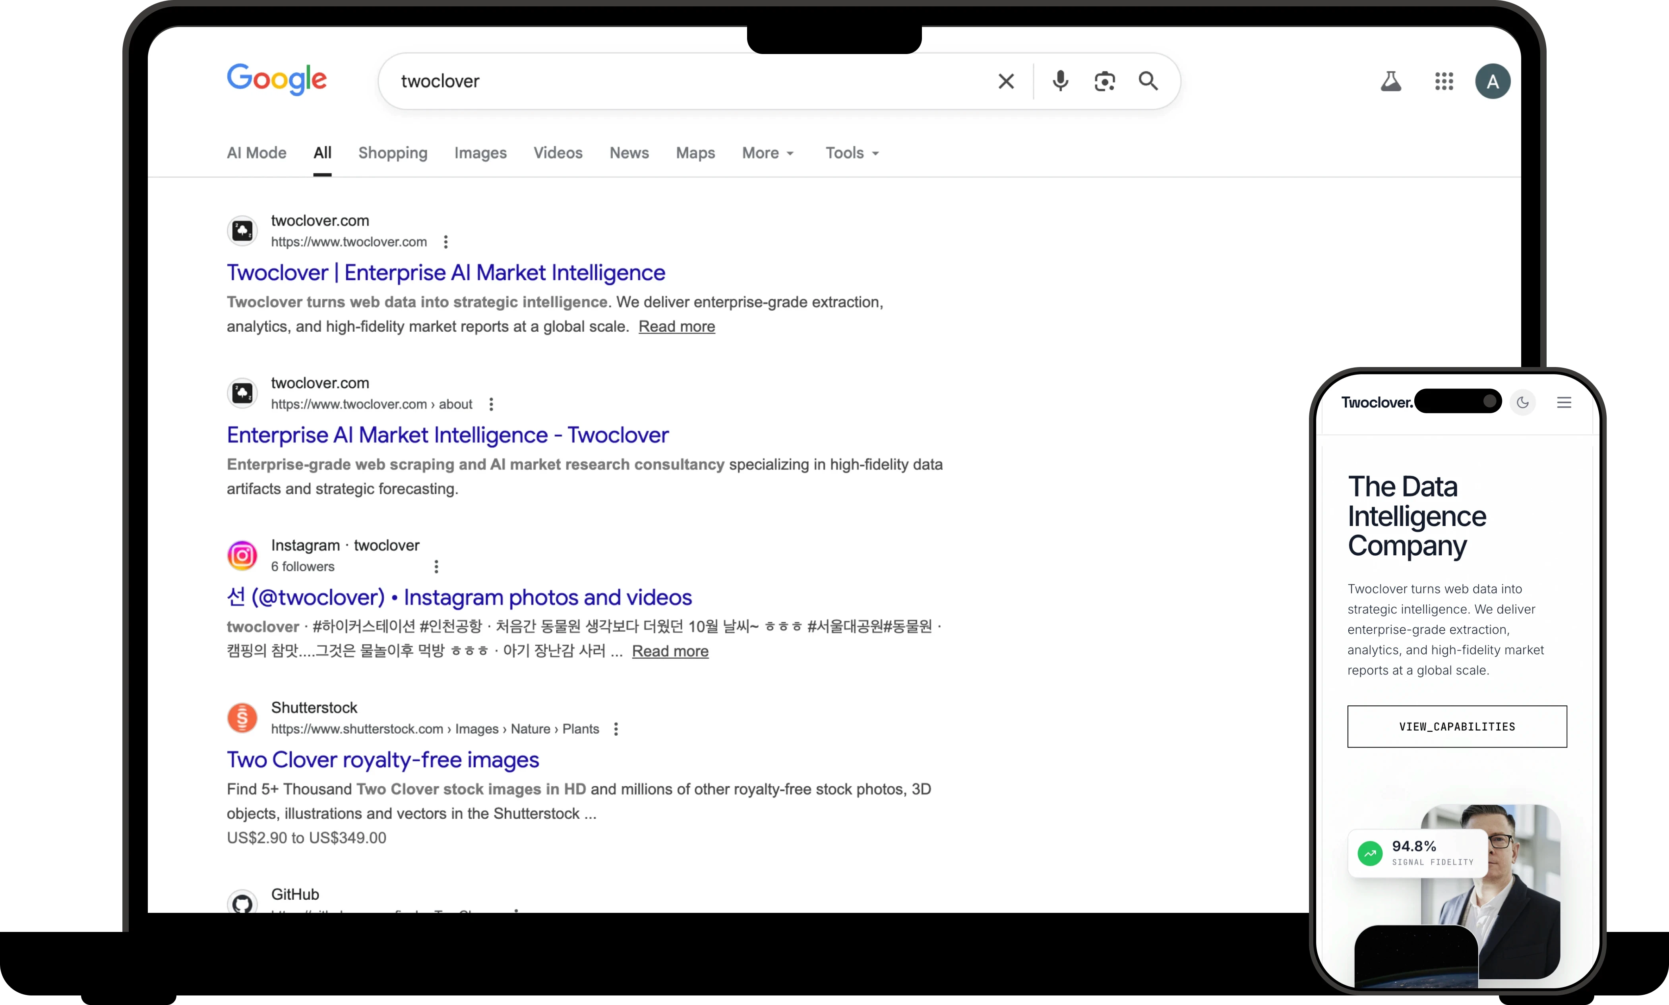Click the magnifying glass search icon
The image size is (1669, 1005).
[x=1148, y=81]
